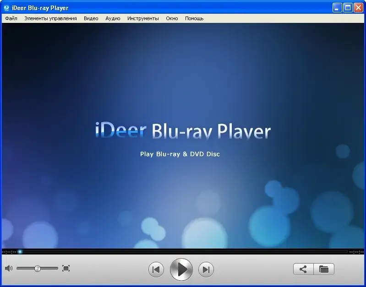Click the share button
This screenshot has width=366, height=287.
pyautogui.click(x=303, y=269)
